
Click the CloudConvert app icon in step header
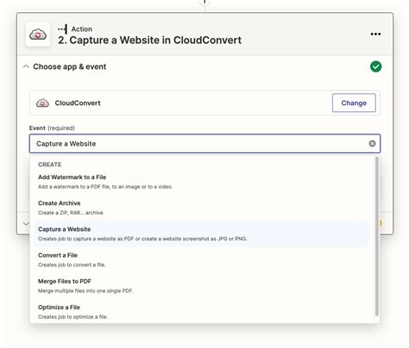pyautogui.click(x=38, y=34)
